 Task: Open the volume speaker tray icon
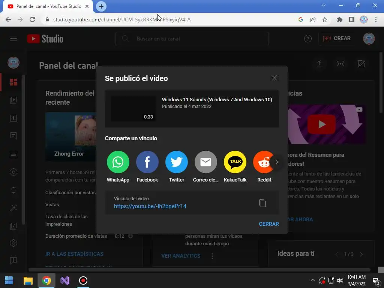[x=340, y=280]
